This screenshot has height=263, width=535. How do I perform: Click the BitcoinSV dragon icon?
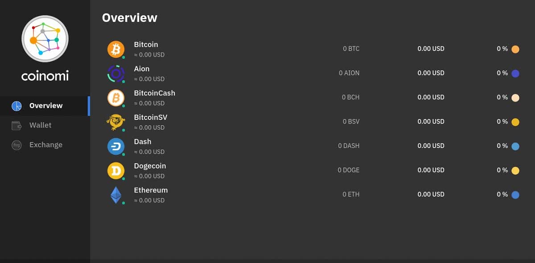[116, 122]
